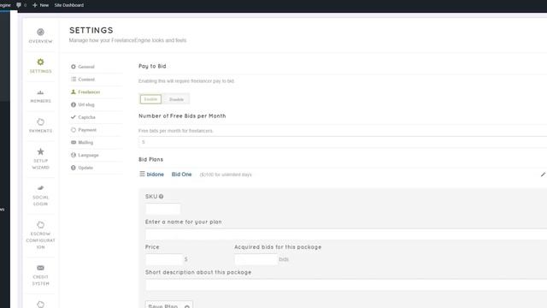Open the Social Login icon
Image resolution: width=547 pixels, height=308 pixels.
click(40, 188)
